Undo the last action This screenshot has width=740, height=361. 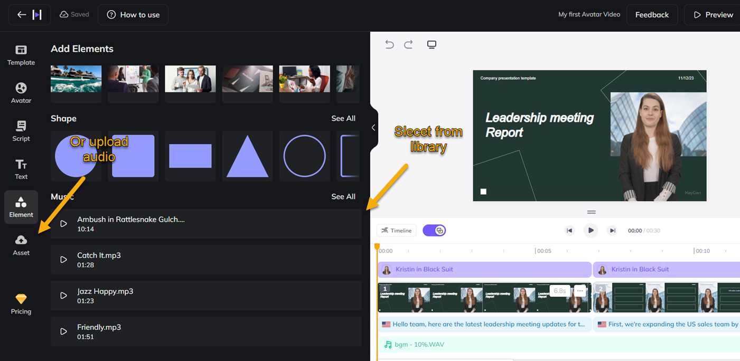(389, 44)
